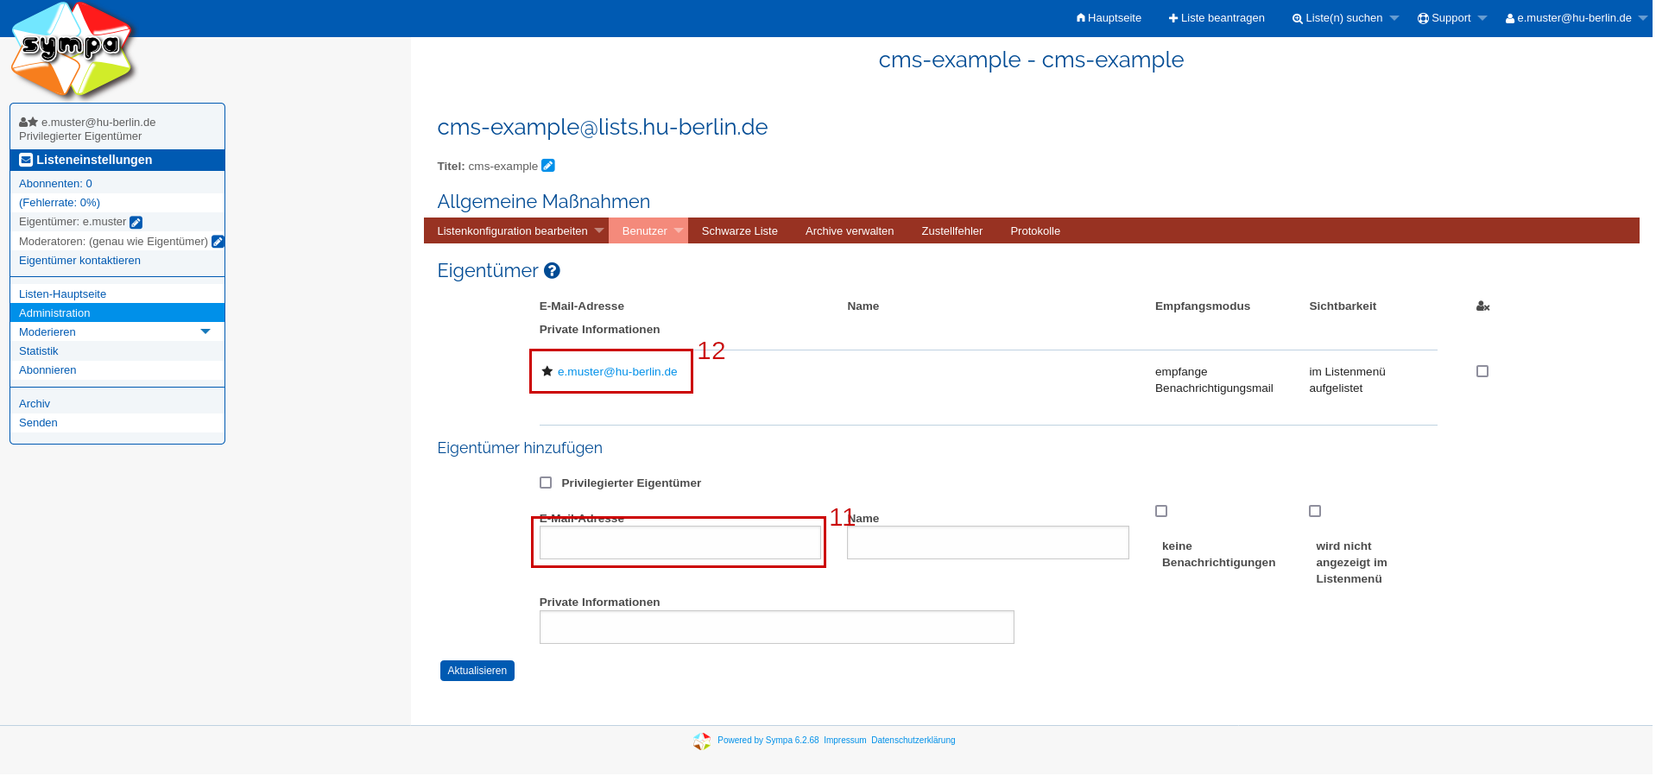The width and height of the screenshot is (1656, 776).
Task: Switch to the Protokolle tab
Action: (x=1034, y=230)
